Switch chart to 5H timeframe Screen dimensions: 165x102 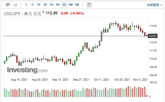(x=58, y=5)
